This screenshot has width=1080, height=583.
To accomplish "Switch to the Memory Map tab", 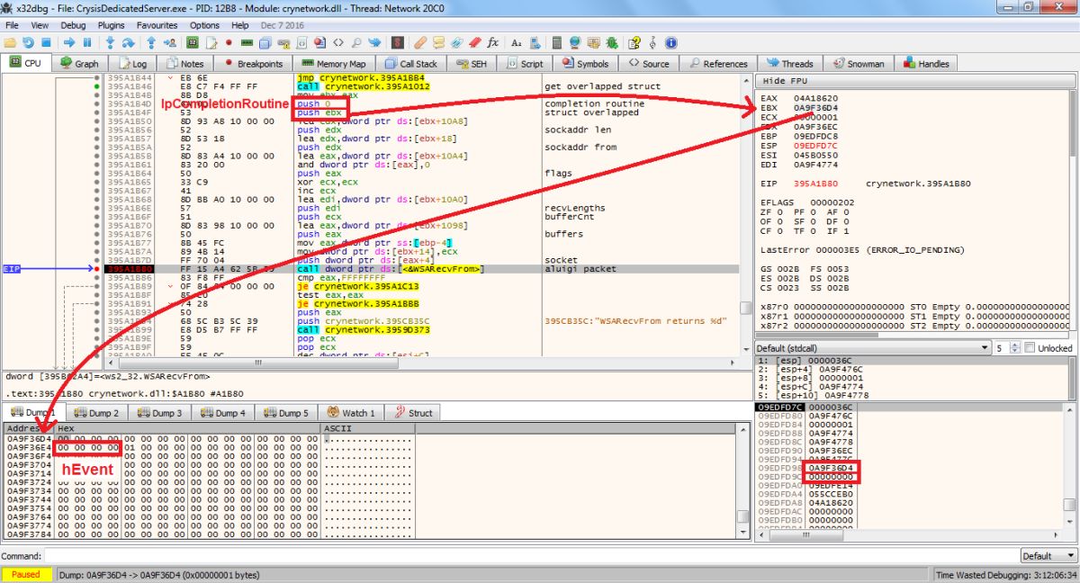I will point(334,64).
